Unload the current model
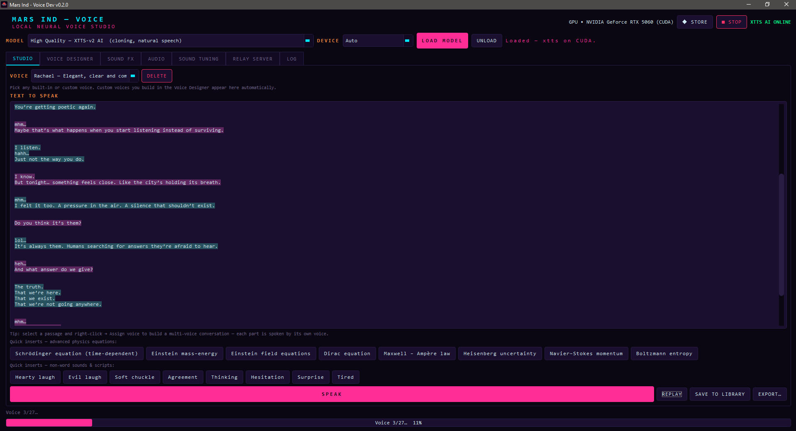The image size is (796, 431). (x=486, y=41)
